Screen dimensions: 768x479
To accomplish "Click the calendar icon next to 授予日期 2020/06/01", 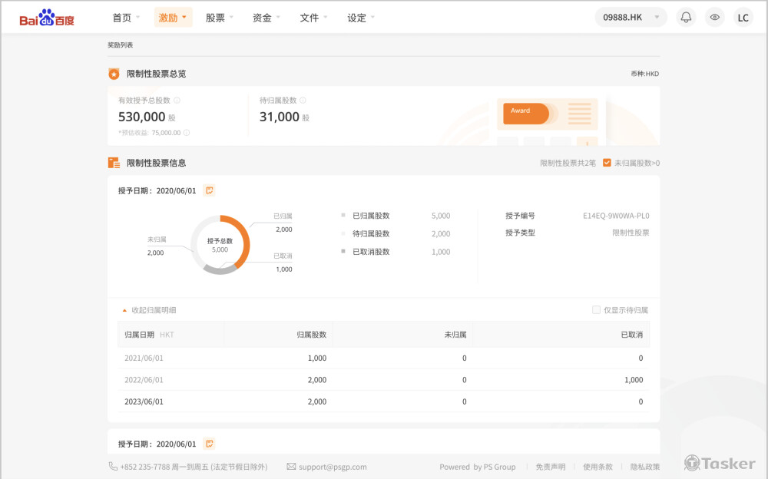I will 209,190.
